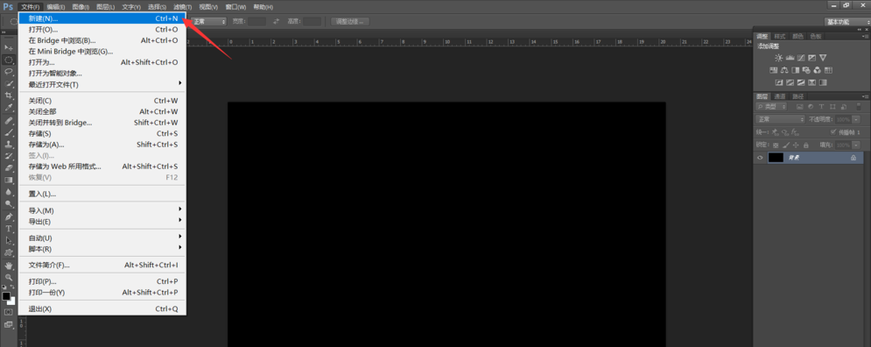Open the 填充 fill dropdown arrow
Screen dimensions: 871x347
tap(856, 145)
